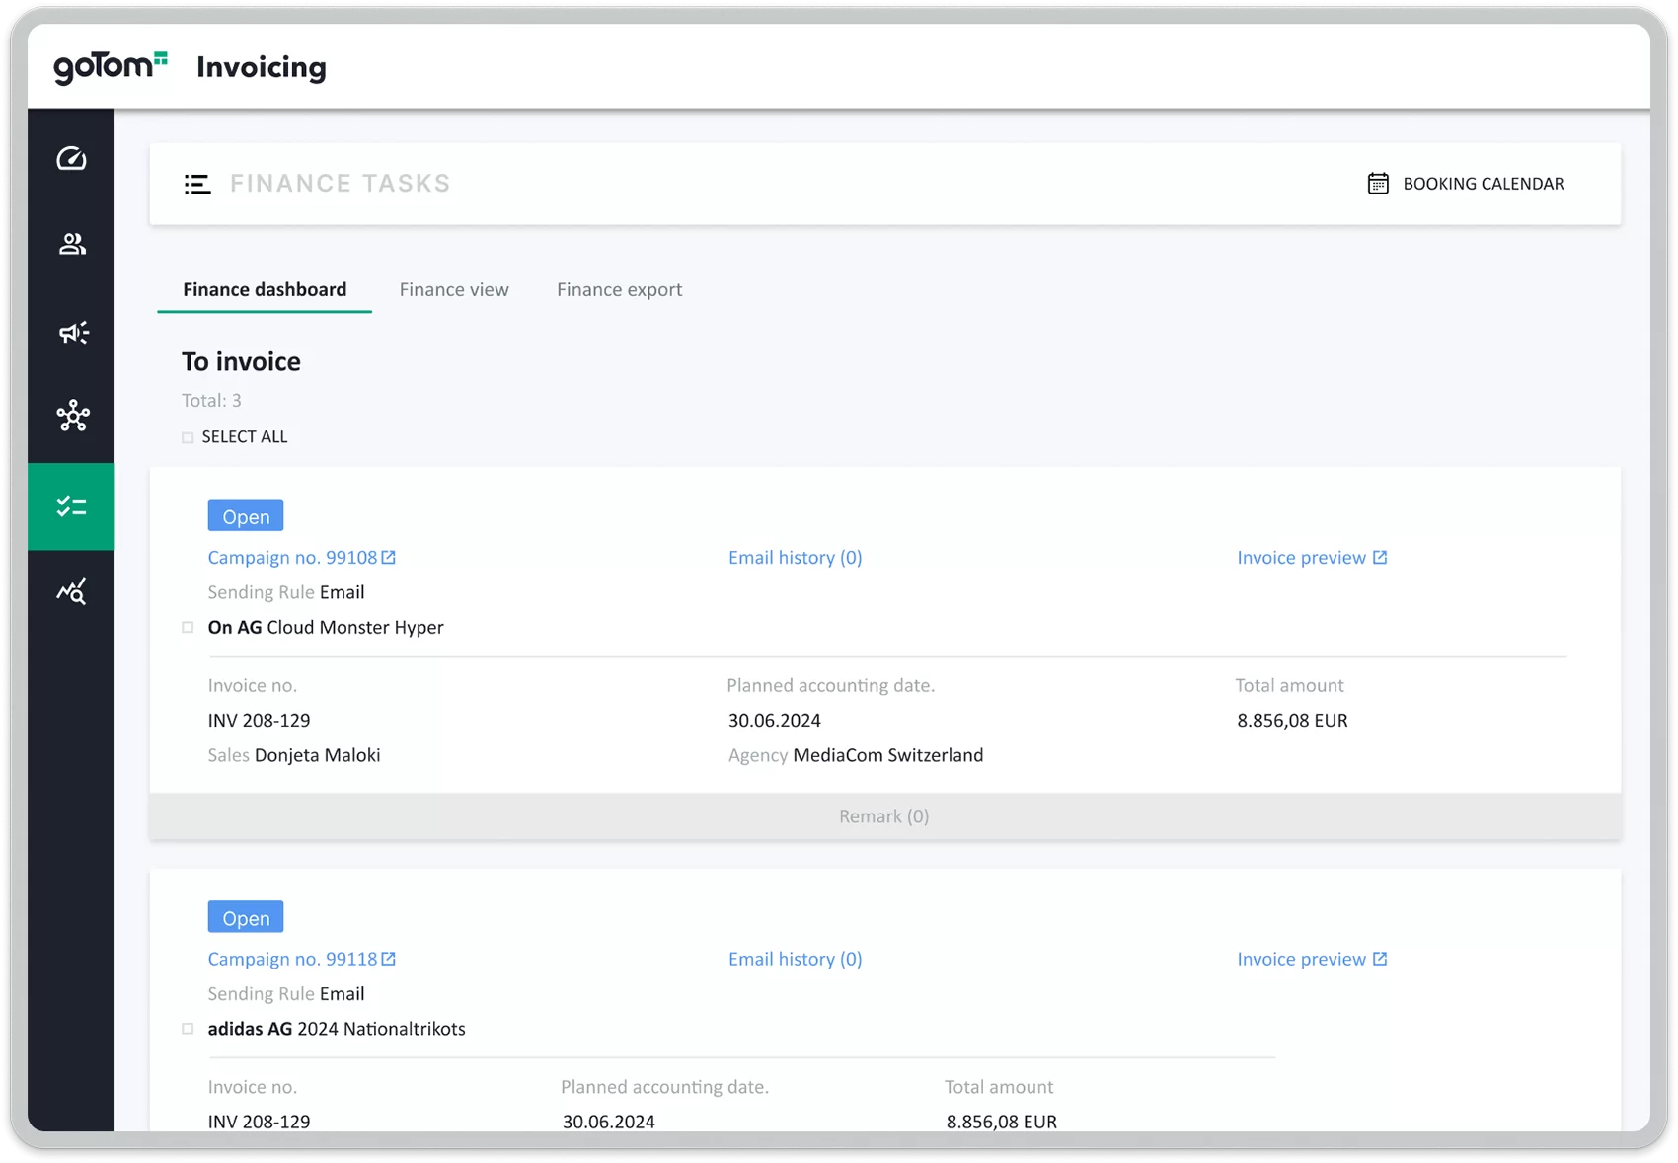
Task: Switch to the Finance view tab
Action: point(454,290)
